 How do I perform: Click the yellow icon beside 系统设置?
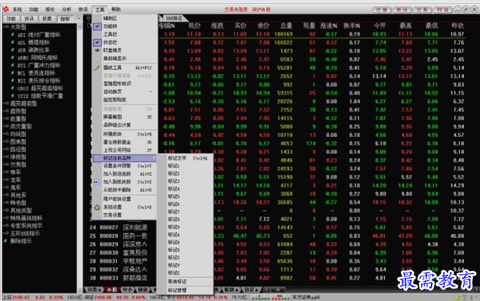[97, 207]
